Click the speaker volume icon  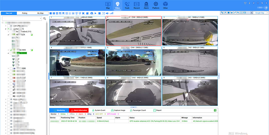(108, 13)
